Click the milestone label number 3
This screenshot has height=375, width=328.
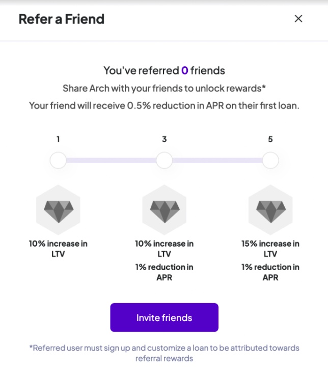click(164, 139)
